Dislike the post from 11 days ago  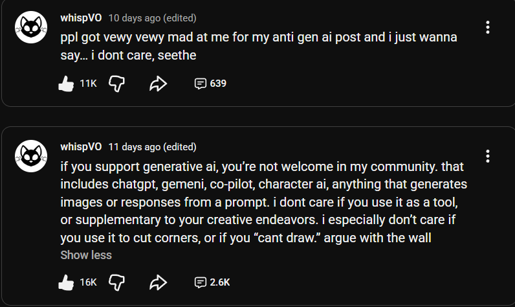coord(116,282)
